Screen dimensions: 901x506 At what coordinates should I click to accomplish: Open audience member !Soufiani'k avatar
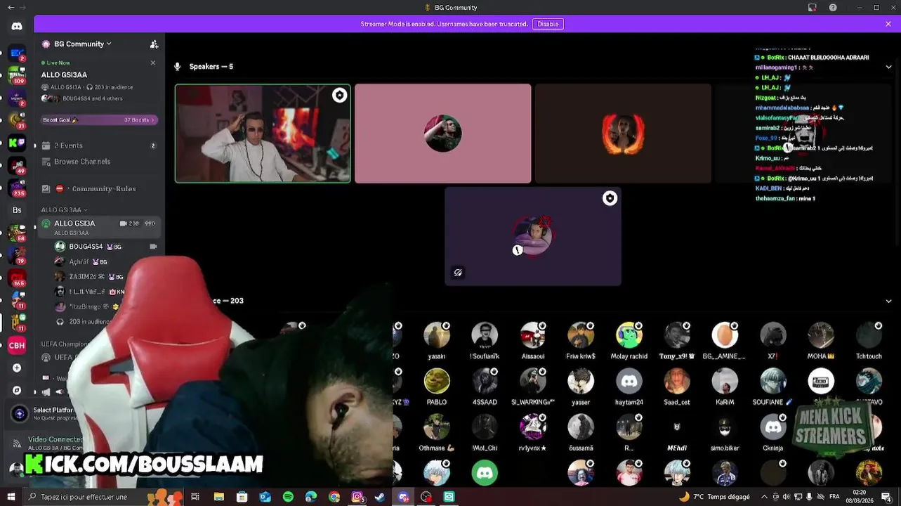tap(485, 335)
